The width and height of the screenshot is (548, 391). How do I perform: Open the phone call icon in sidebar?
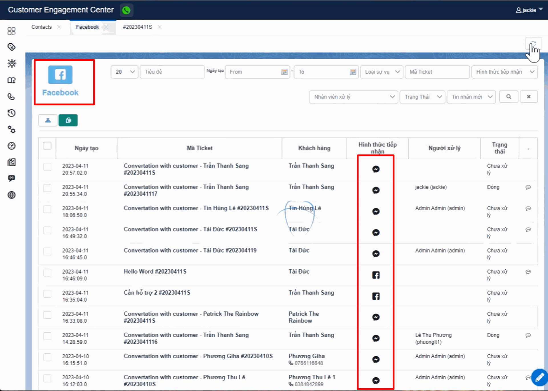11,97
